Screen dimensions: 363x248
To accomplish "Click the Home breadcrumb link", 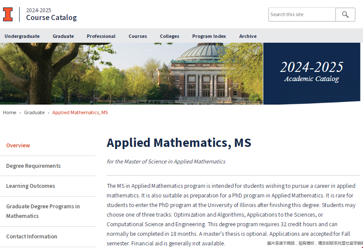I will [x=10, y=112].
